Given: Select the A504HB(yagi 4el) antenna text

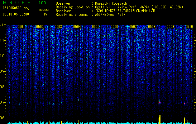Looking at the screenshot, I should [x=110, y=15].
